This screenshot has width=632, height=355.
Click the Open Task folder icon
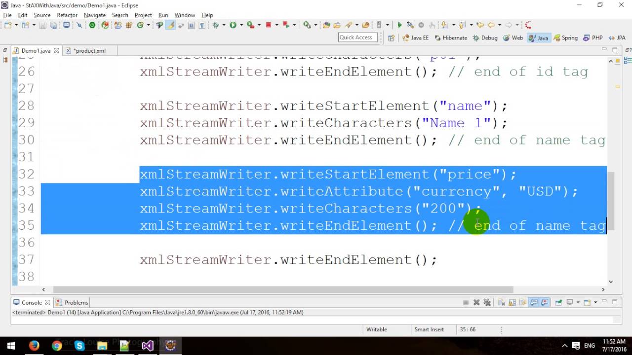337,25
